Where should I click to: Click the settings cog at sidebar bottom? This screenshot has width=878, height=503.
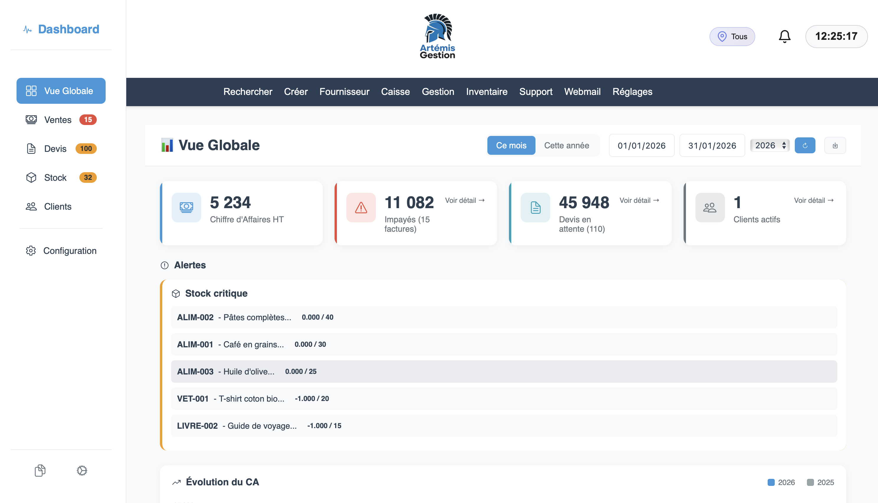coord(82,471)
